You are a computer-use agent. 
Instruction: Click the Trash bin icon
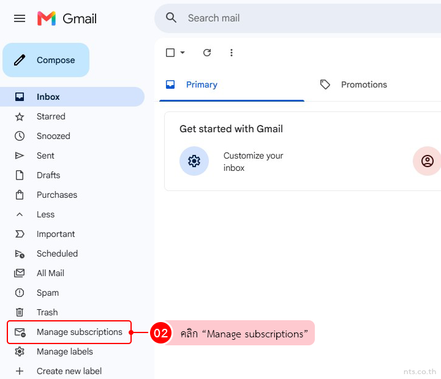[x=20, y=312]
